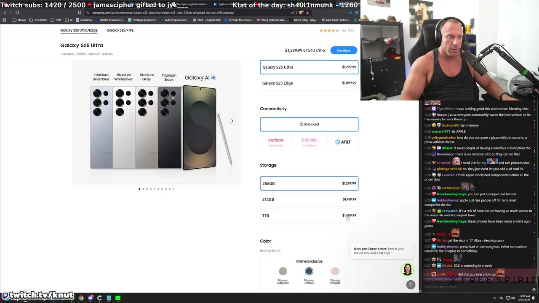
Task: Open the Brave Shields lion icon
Action: 301,13
